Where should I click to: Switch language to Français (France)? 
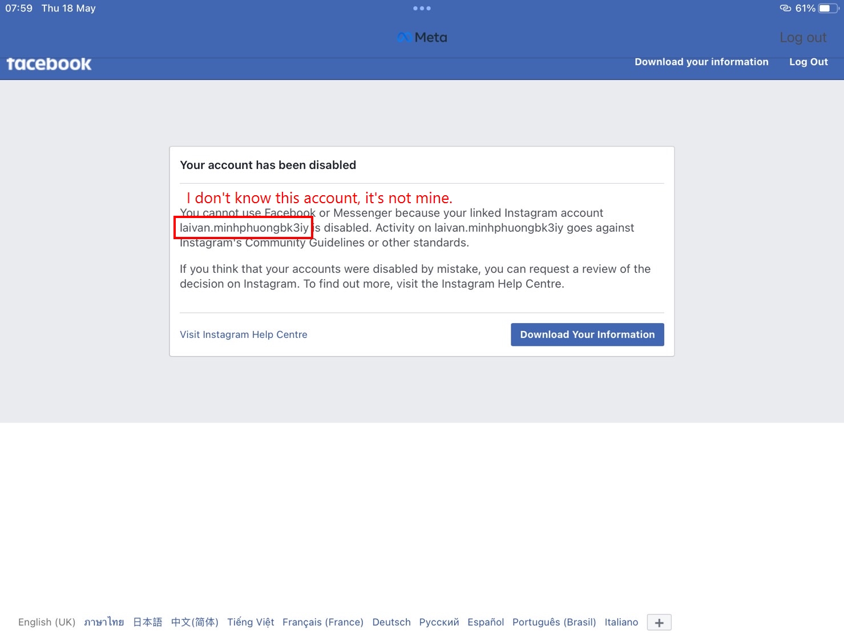coord(323,622)
